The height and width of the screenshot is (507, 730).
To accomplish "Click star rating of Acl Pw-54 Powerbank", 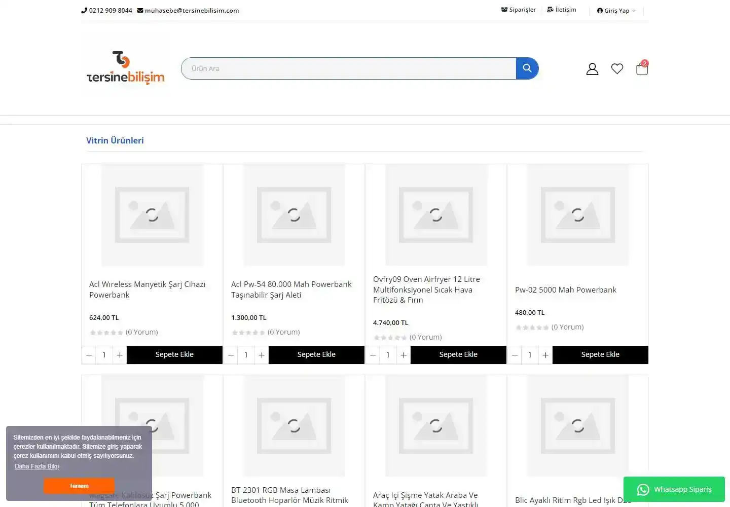I will (x=248, y=333).
